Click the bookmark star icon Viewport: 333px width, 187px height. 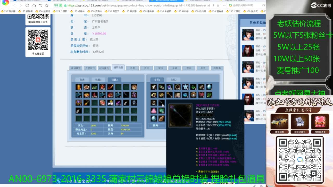coord(47,5)
